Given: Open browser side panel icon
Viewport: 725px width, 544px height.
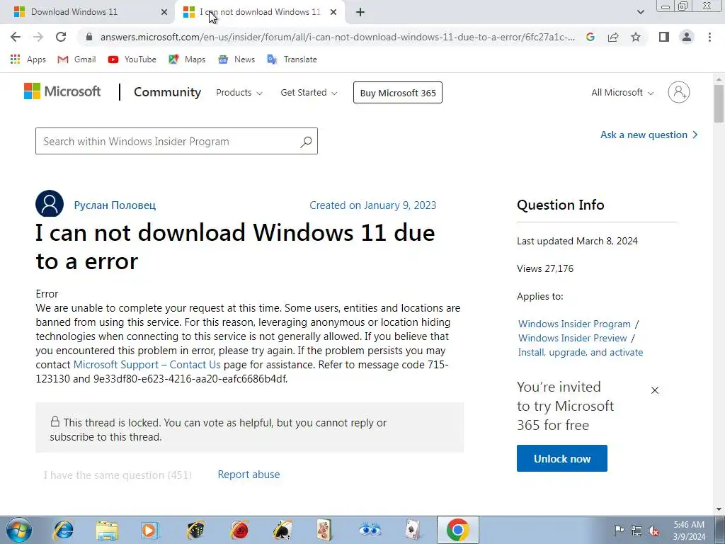Looking at the screenshot, I should point(664,37).
